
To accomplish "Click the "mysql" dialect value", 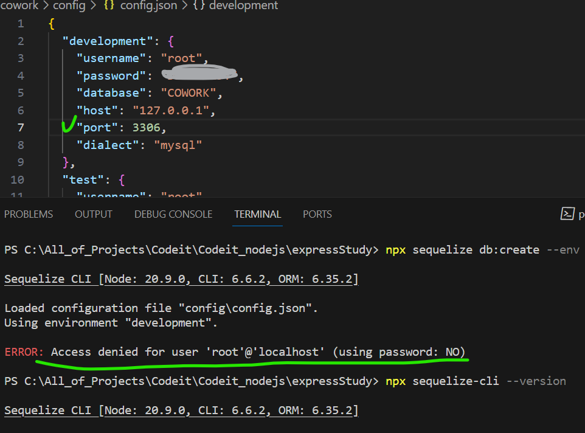I will [x=178, y=145].
